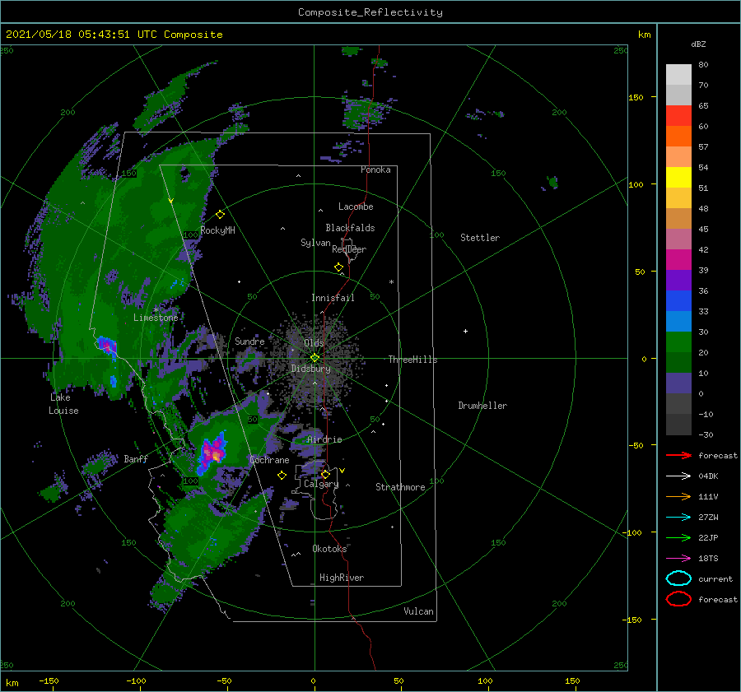The height and width of the screenshot is (692, 741).
Task: Click the yellow diamond marker south of RedDeer
Action: (x=338, y=267)
